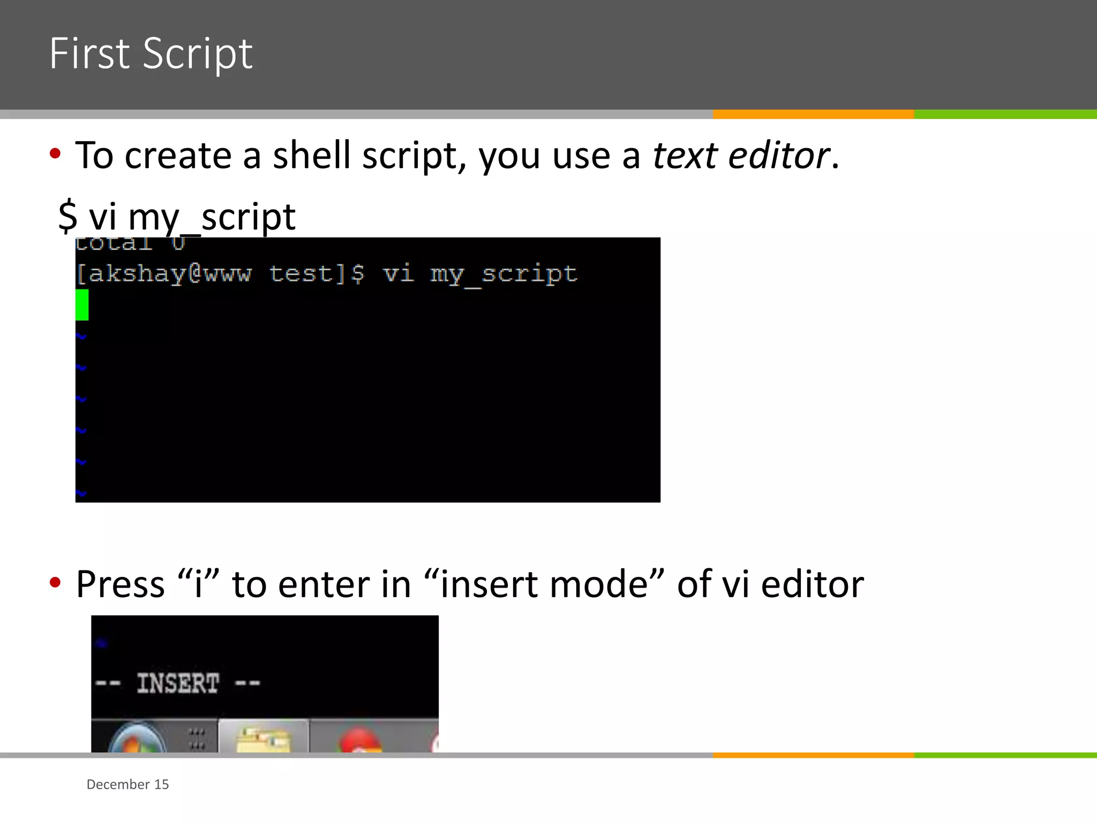The width and height of the screenshot is (1097, 822).
Task: Click the [akshay@www test]$ shell prompt
Action: pos(220,275)
